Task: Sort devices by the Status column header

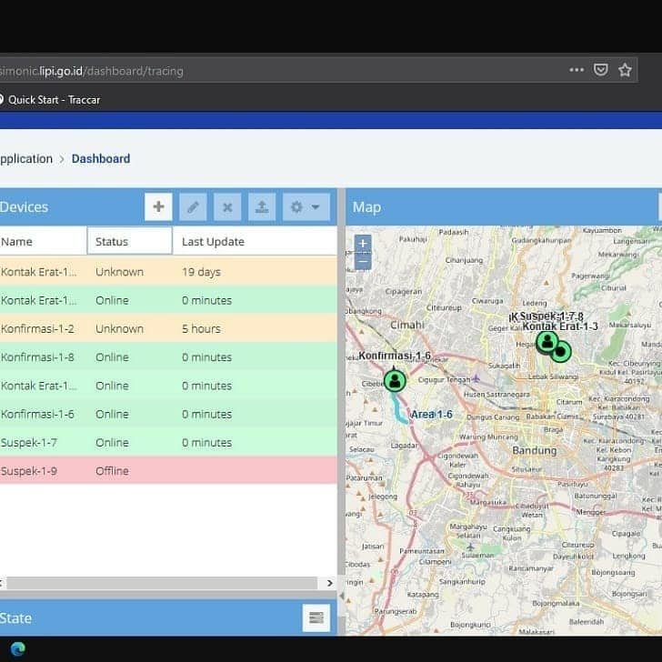Action: pos(129,242)
